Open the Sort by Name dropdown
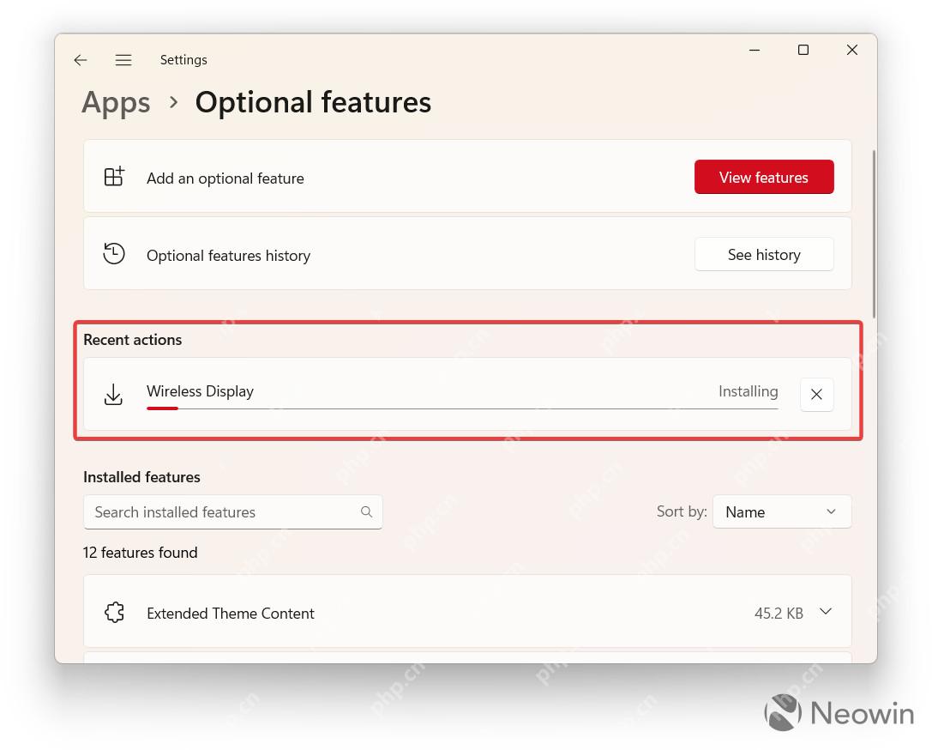The width and height of the screenshot is (932, 750). (x=782, y=511)
